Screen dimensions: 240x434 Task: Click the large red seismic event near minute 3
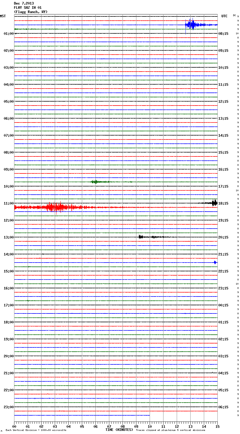(56, 207)
